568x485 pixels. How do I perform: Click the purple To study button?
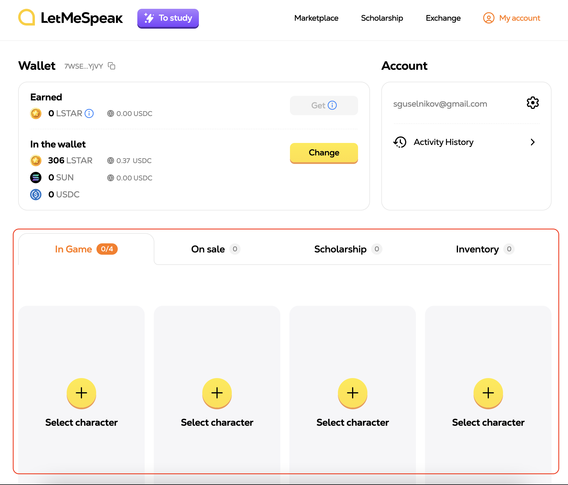tap(168, 18)
